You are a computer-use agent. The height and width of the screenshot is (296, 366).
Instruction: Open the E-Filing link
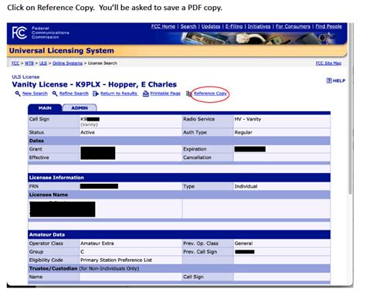[x=234, y=26]
